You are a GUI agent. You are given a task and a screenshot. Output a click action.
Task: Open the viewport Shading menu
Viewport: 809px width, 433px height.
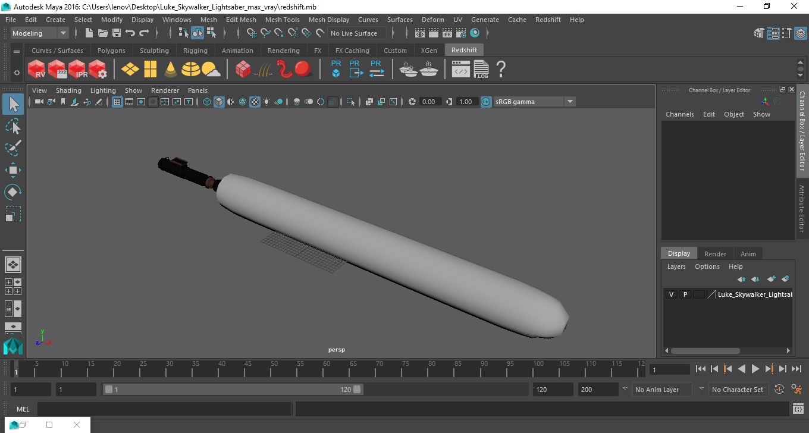[x=68, y=90]
